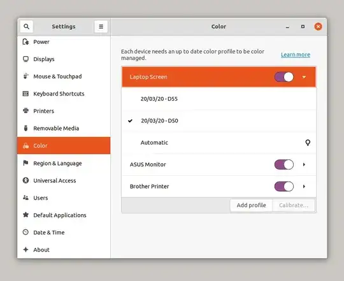The height and width of the screenshot is (281, 344).
Task: Open the settings search magnifier icon
Action: pyautogui.click(x=27, y=27)
